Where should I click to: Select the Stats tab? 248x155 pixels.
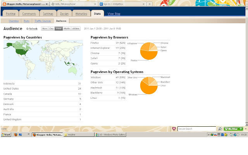pos(97,14)
